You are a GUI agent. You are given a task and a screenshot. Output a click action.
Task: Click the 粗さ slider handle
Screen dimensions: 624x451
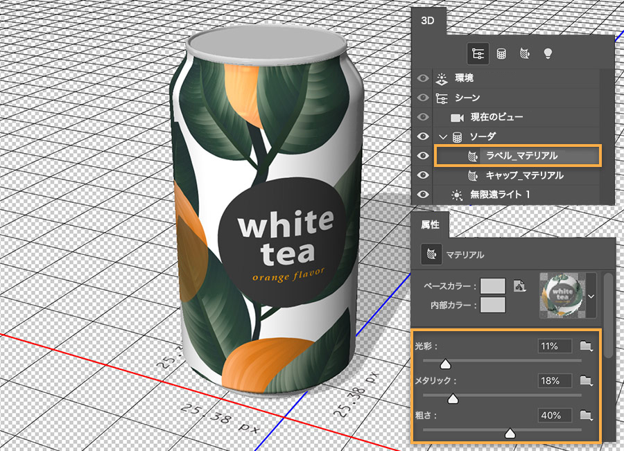510,433
